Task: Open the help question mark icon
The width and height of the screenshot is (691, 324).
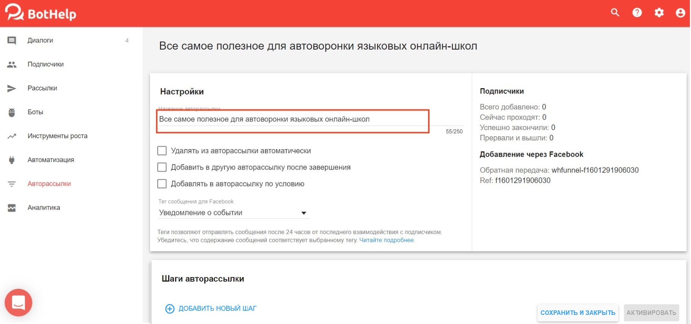Action: click(x=637, y=12)
